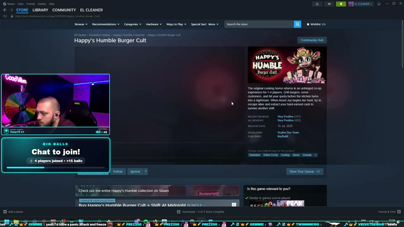Click the store URL address text

[x=57, y=16]
